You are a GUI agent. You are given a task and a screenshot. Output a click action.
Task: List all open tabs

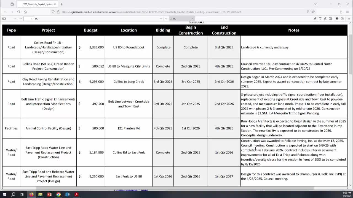[315, 4]
